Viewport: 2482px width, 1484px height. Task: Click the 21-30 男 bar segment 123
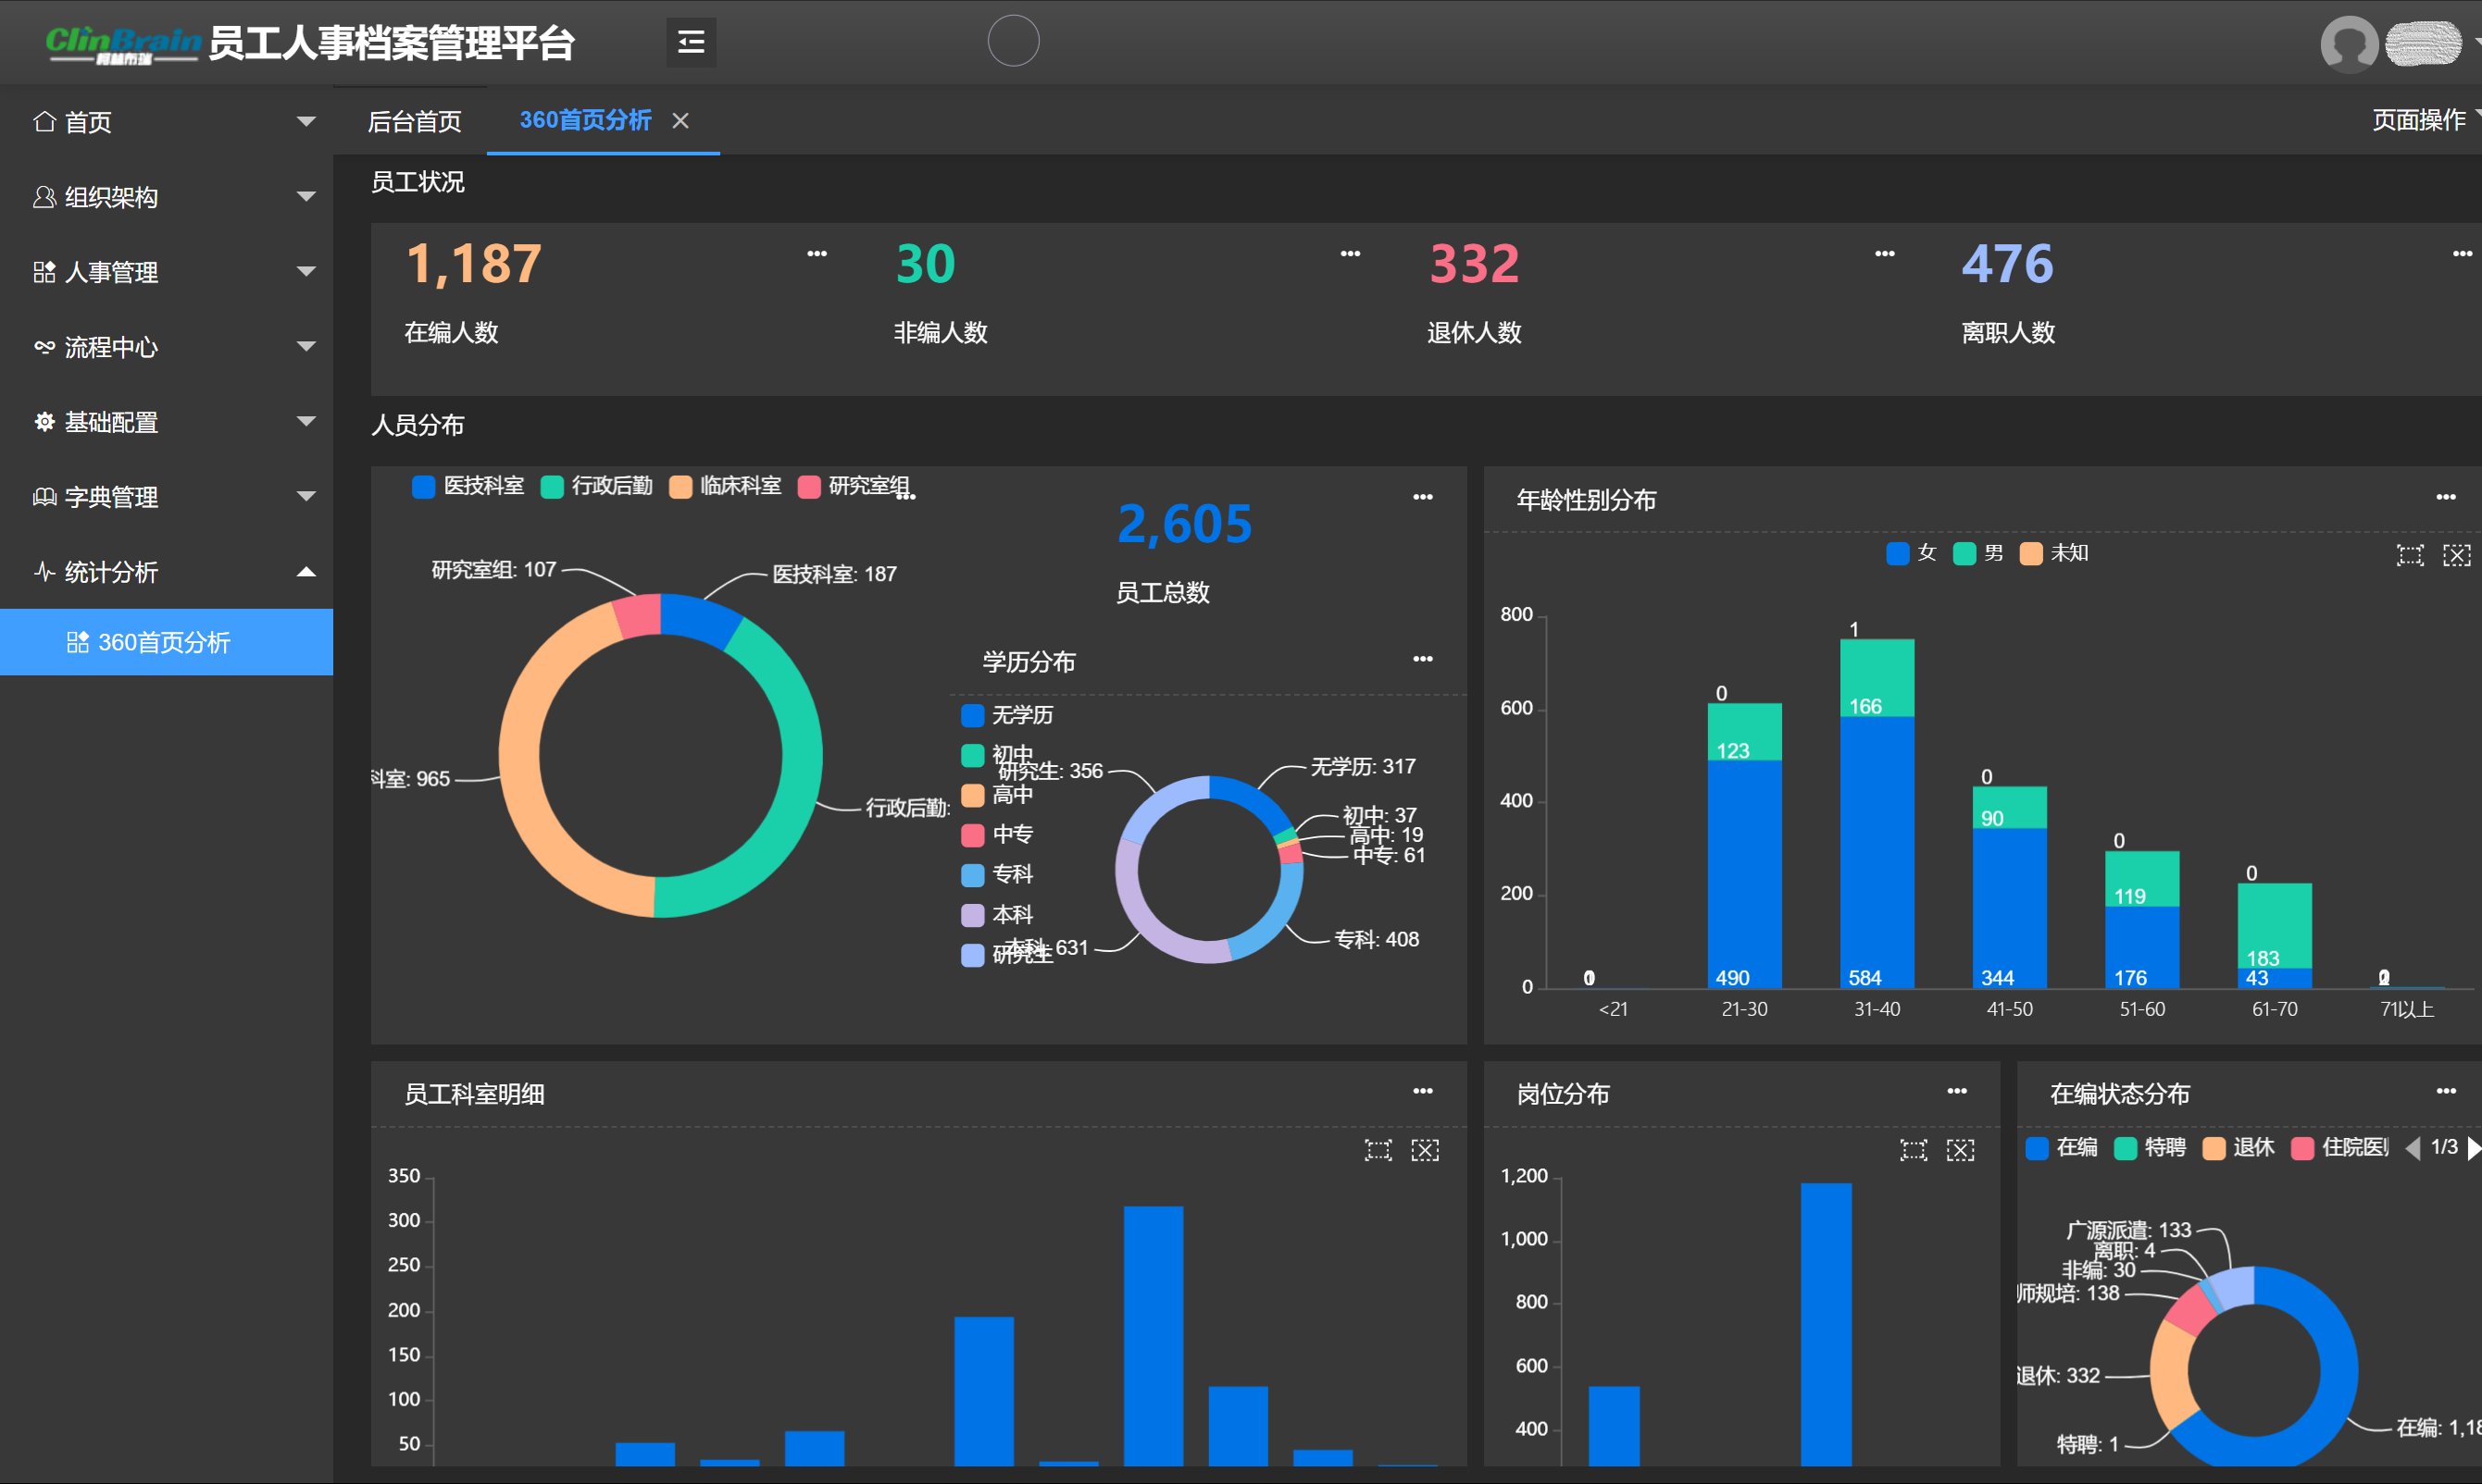pyautogui.click(x=1744, y=732)
